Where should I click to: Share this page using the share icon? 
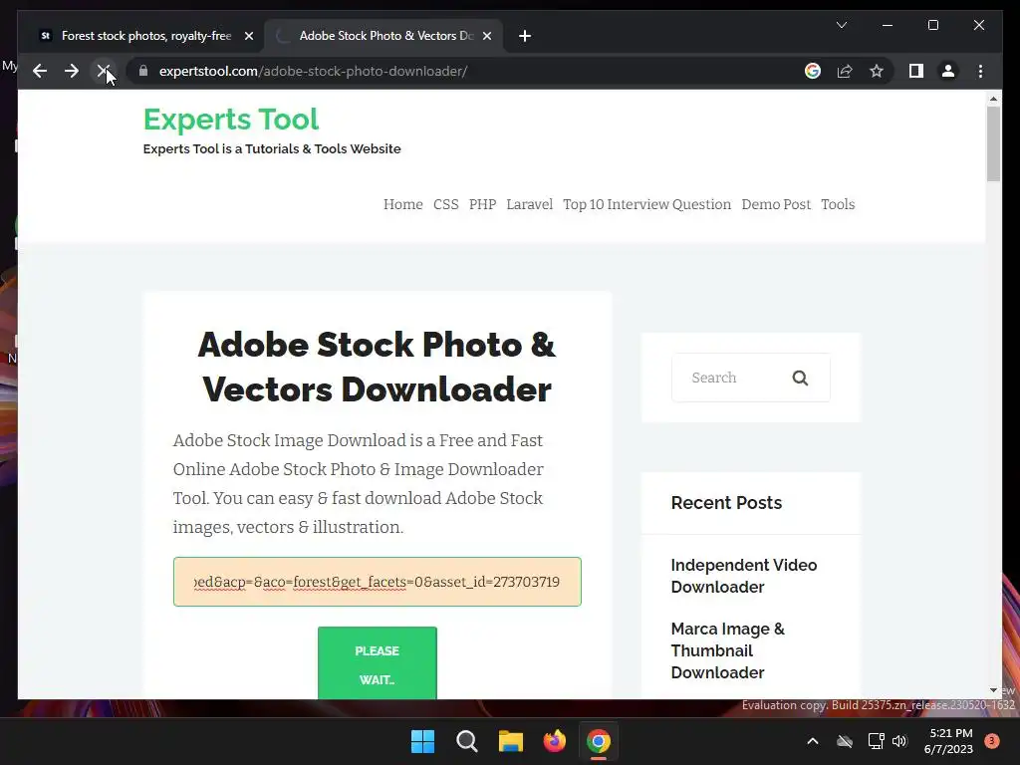[x=845, y=71]
